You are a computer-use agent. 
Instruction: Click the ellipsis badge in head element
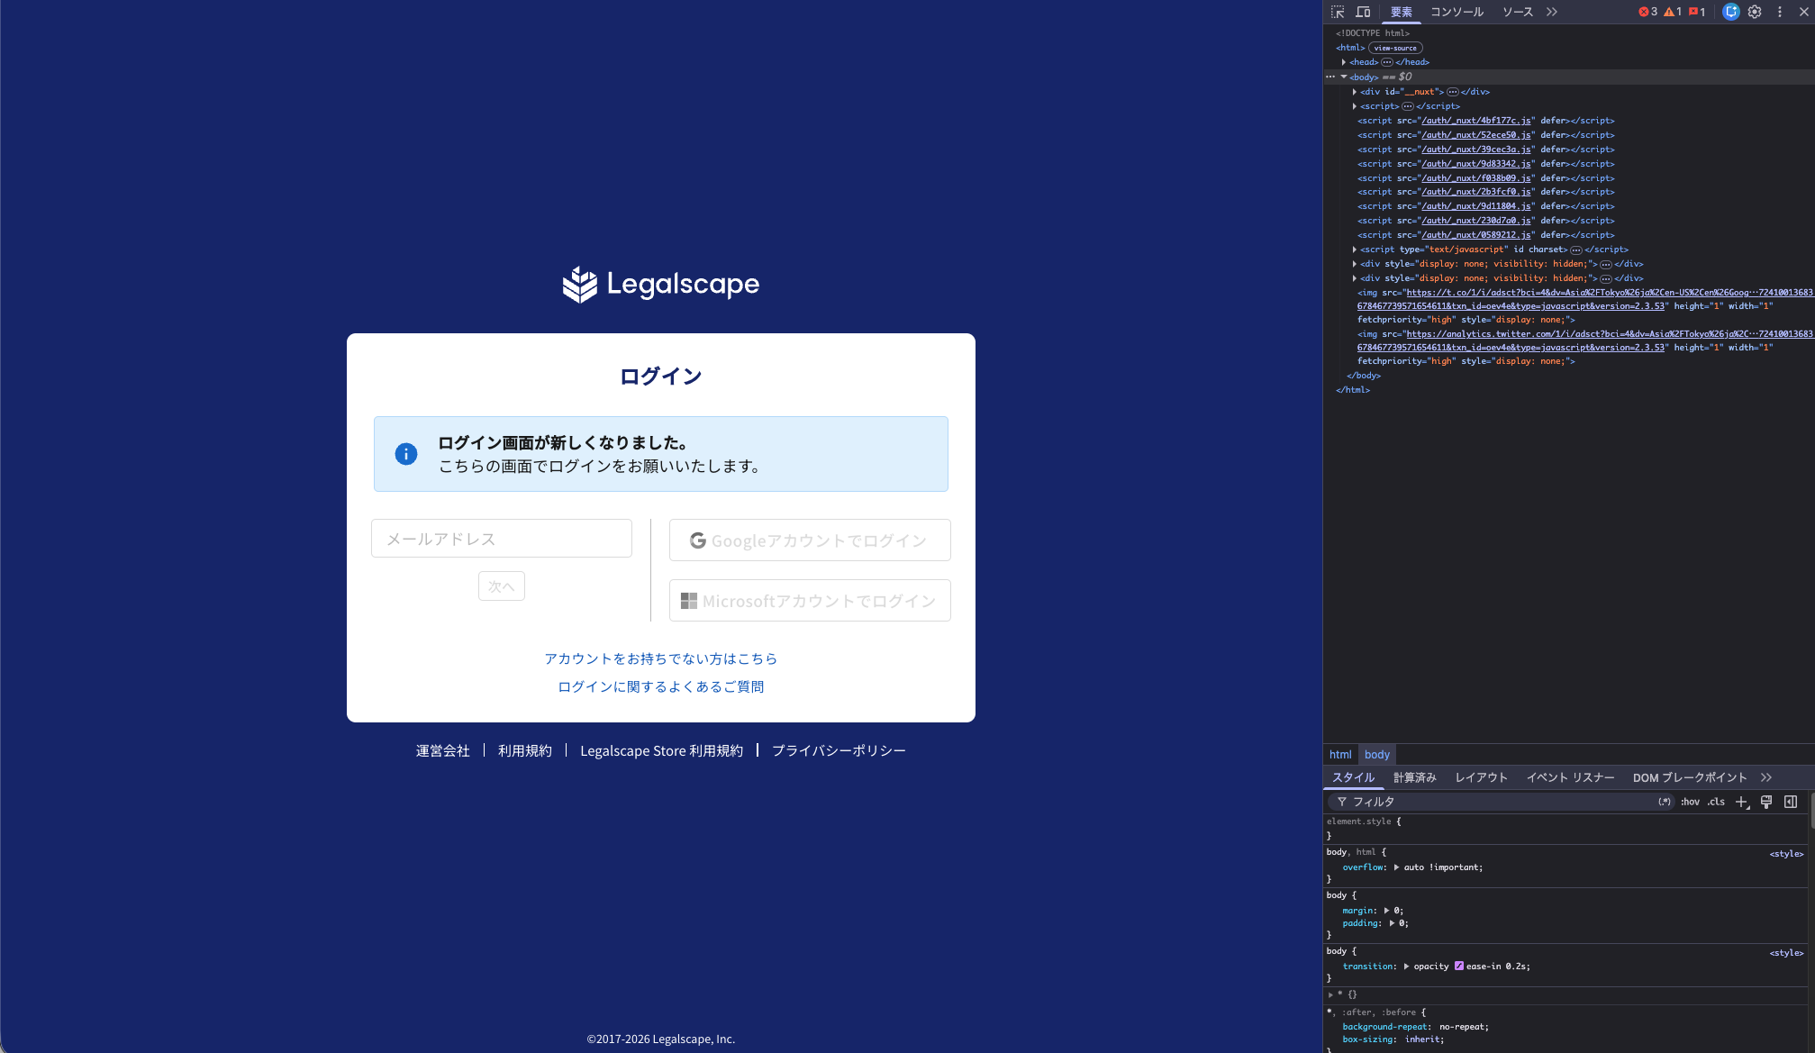[x=1387, y=62]
